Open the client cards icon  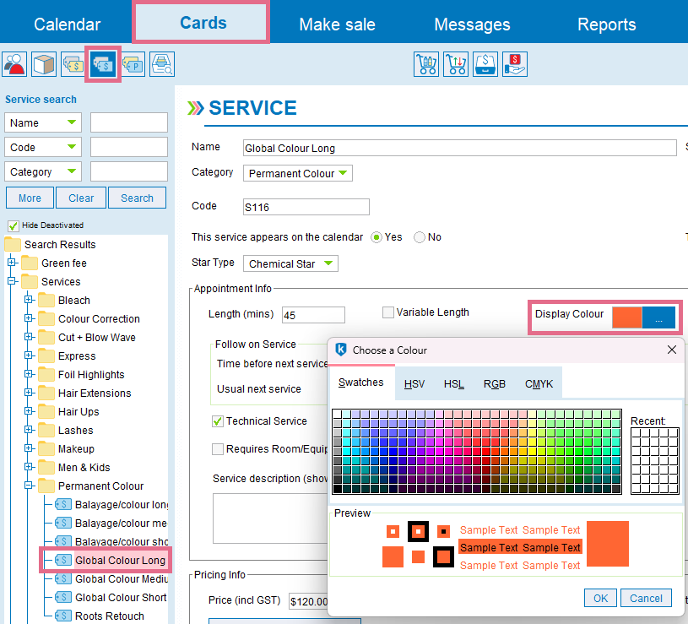click(x=14, y=64)
